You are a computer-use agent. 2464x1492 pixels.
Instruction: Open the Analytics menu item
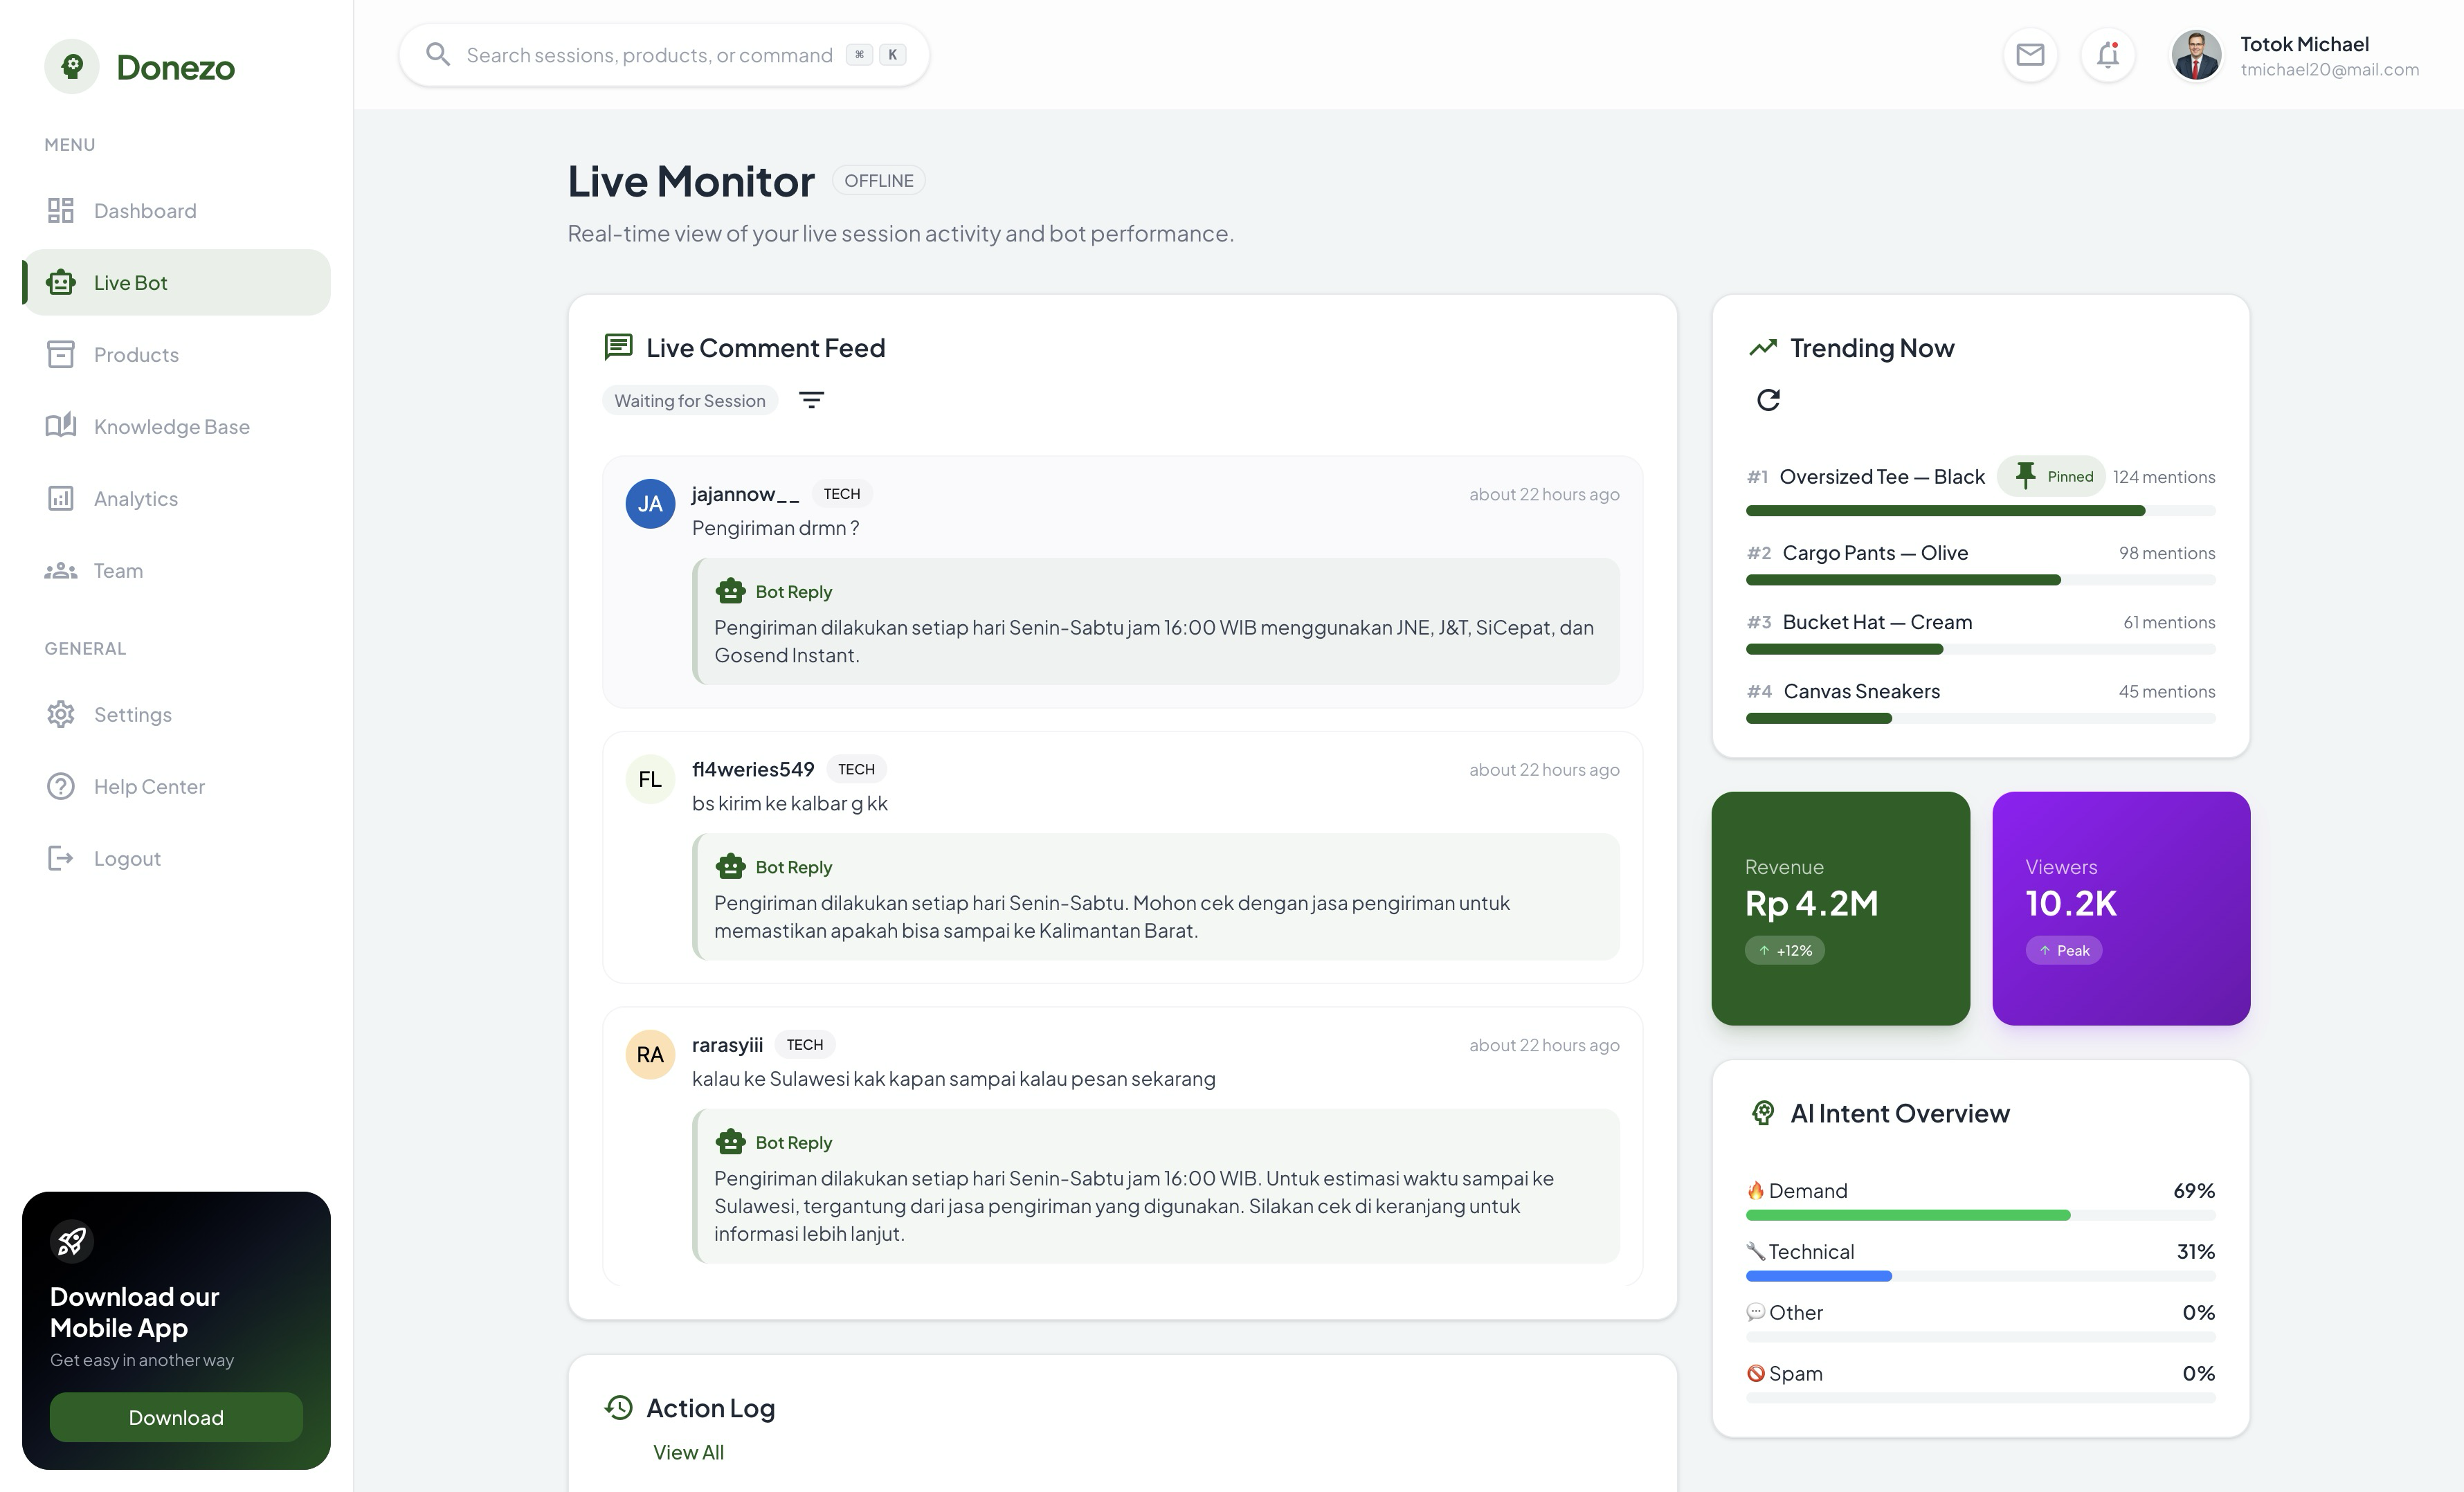coord(136,499)
